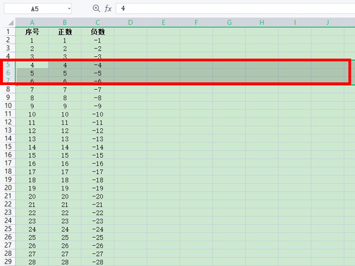Click the cell labeled 序号
355x266 pixels.
pyautogui.click(x=31, y=32)
